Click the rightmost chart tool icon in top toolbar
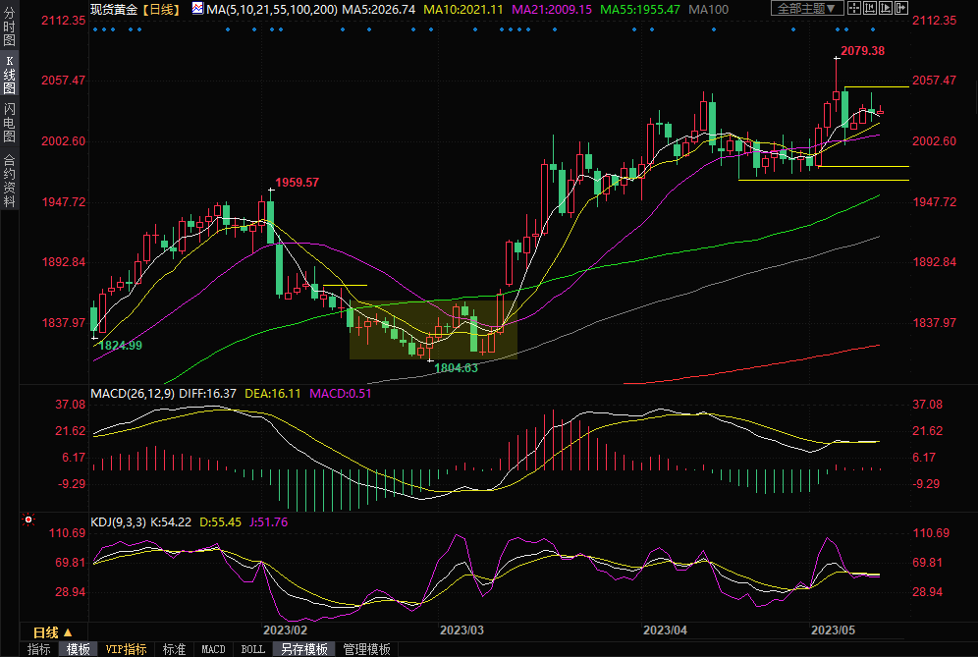The height and width of the screenshot is (657, 978). (902, 8)
